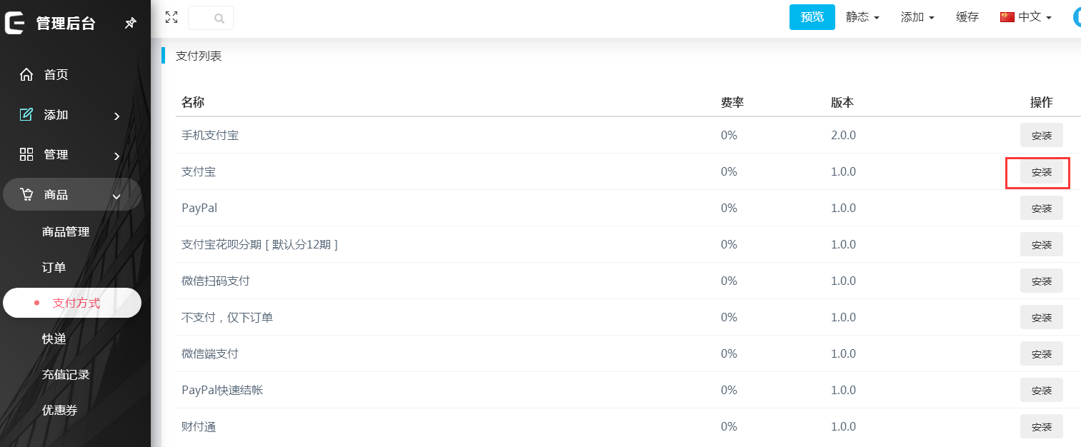Click the fullscreen expand icon
This screenshot has height=447, width=1081.
[x=171, y=17]
